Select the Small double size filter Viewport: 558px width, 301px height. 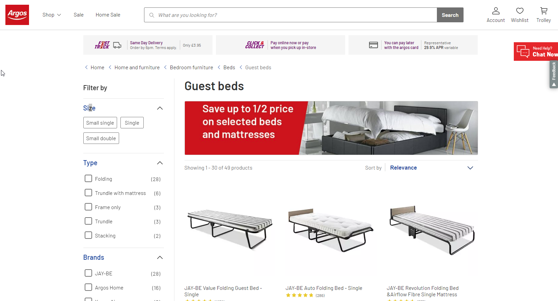tap(101, 138)
